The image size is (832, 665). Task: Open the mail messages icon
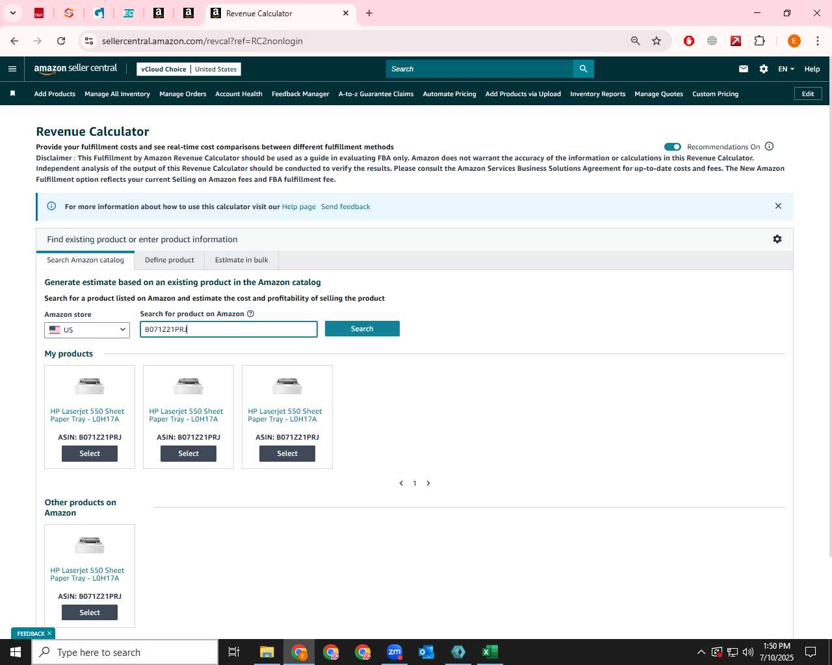744,69
